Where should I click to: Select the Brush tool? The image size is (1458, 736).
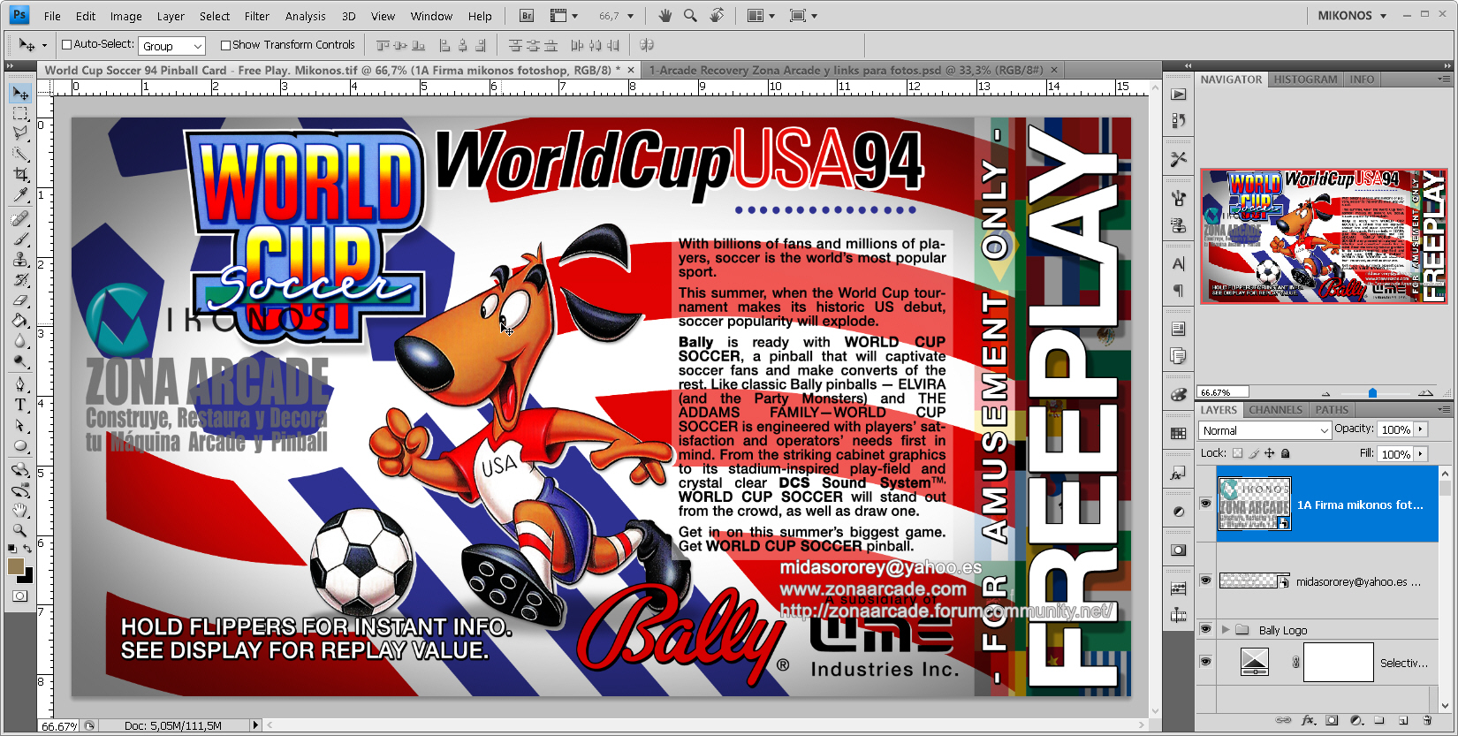tap(20, 239)
